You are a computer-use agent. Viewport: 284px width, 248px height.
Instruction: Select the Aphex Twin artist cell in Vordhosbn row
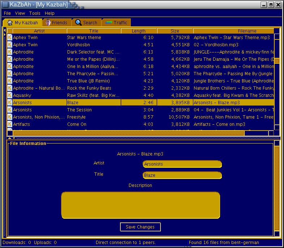(39, 44)
